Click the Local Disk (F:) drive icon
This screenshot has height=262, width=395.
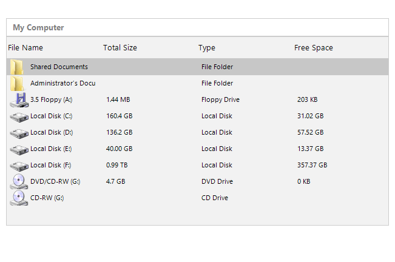pyautogui.click(x=19, y=166)
